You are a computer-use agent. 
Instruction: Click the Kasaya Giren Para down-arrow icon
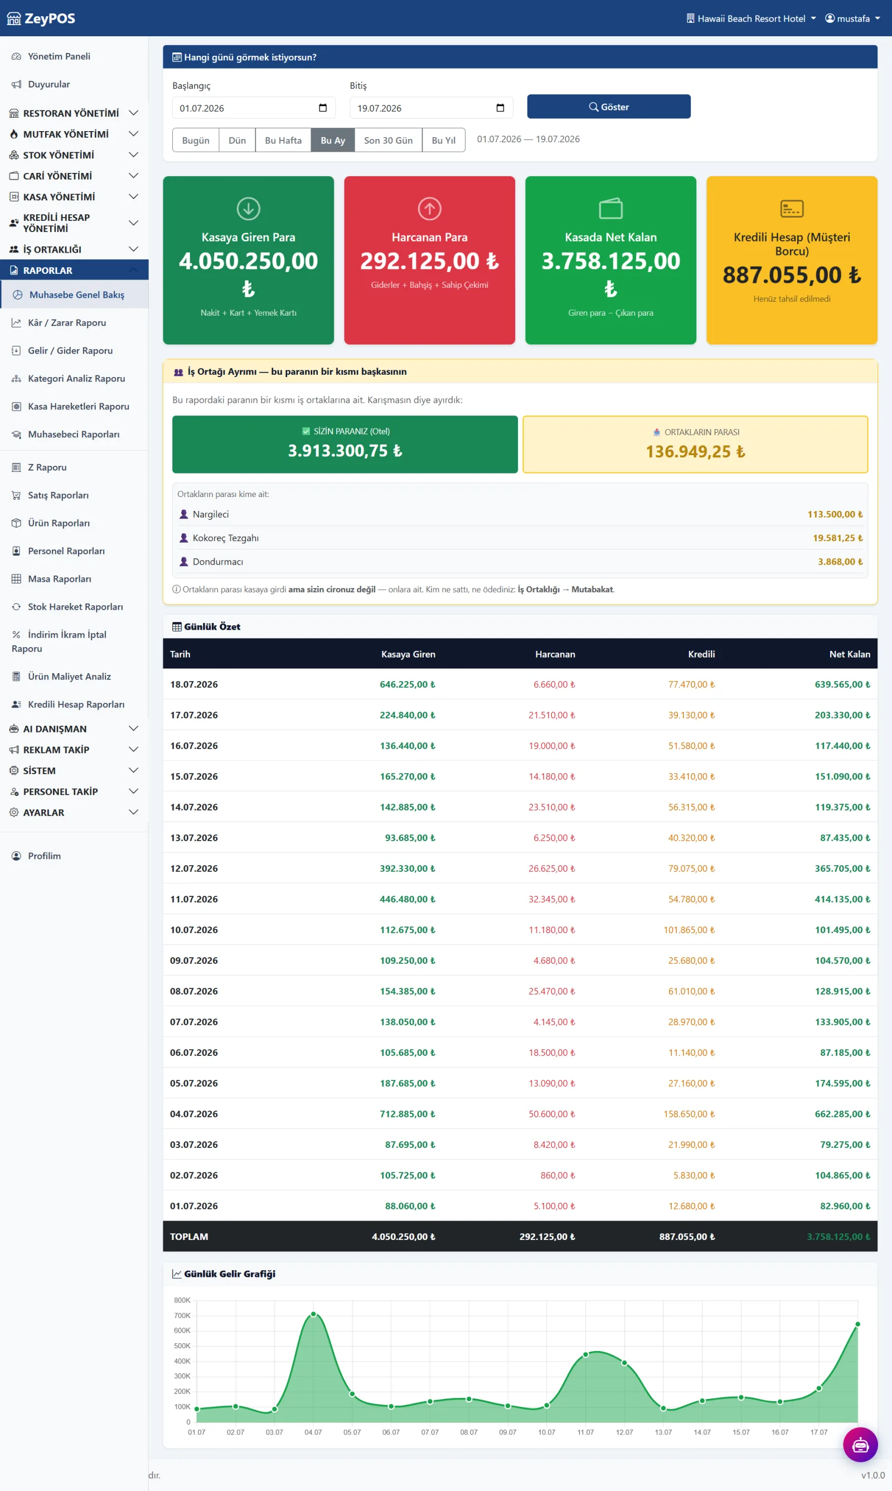pos(248,209)
